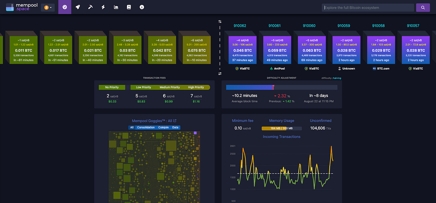The width and height of the screenshot is (436, 203).
Task: Select the Coinjoin filter tab
Action: pos(163,127)
